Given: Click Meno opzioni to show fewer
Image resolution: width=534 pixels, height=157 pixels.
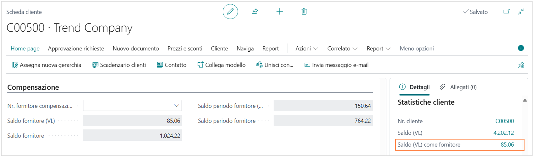Looking at the screenshot, I should (417, 49).
